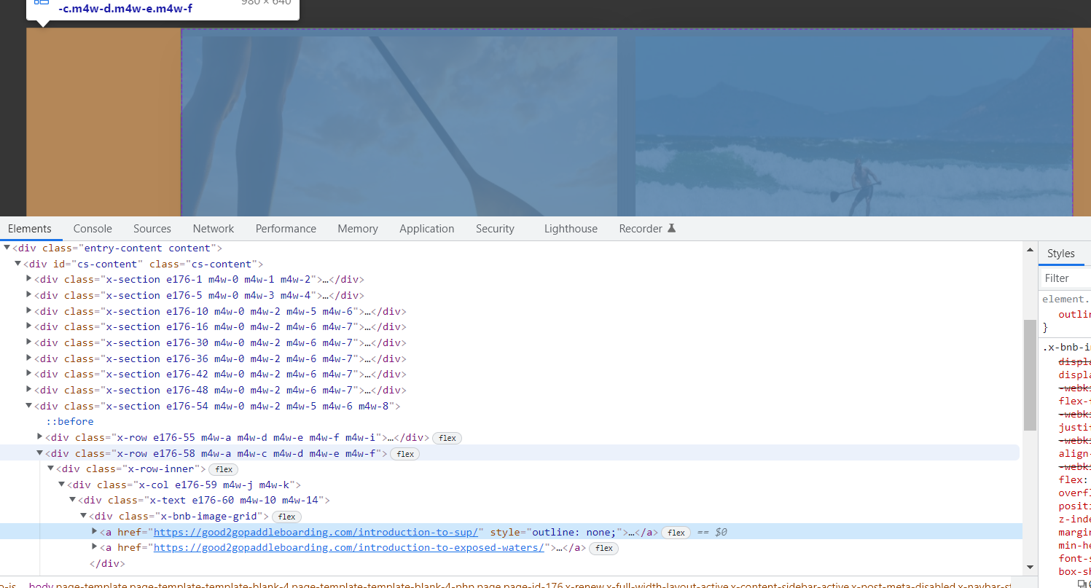Expand the introduction-to-sup anchor node
The width and height of the screenshot is (1091, 588).
point(95,532)
